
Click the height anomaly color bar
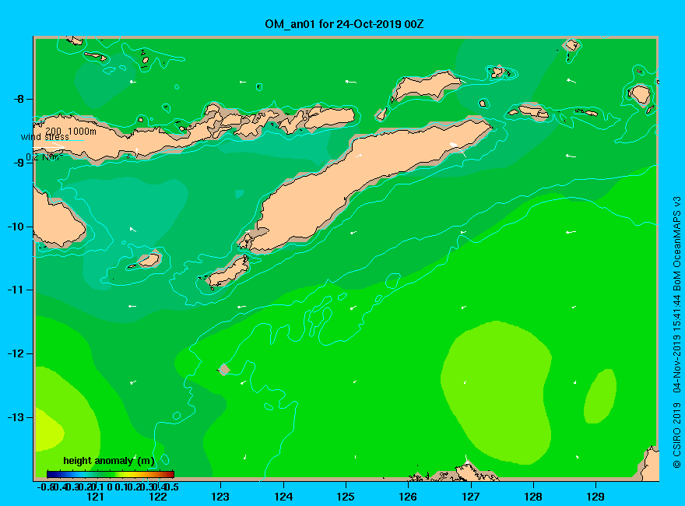[111, 474]
